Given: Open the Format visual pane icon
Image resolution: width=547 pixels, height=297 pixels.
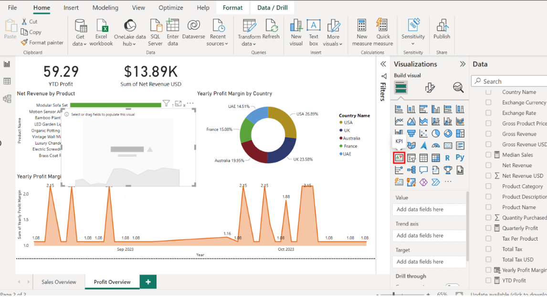Looking at the screenshot, I should tap(430, 87).
